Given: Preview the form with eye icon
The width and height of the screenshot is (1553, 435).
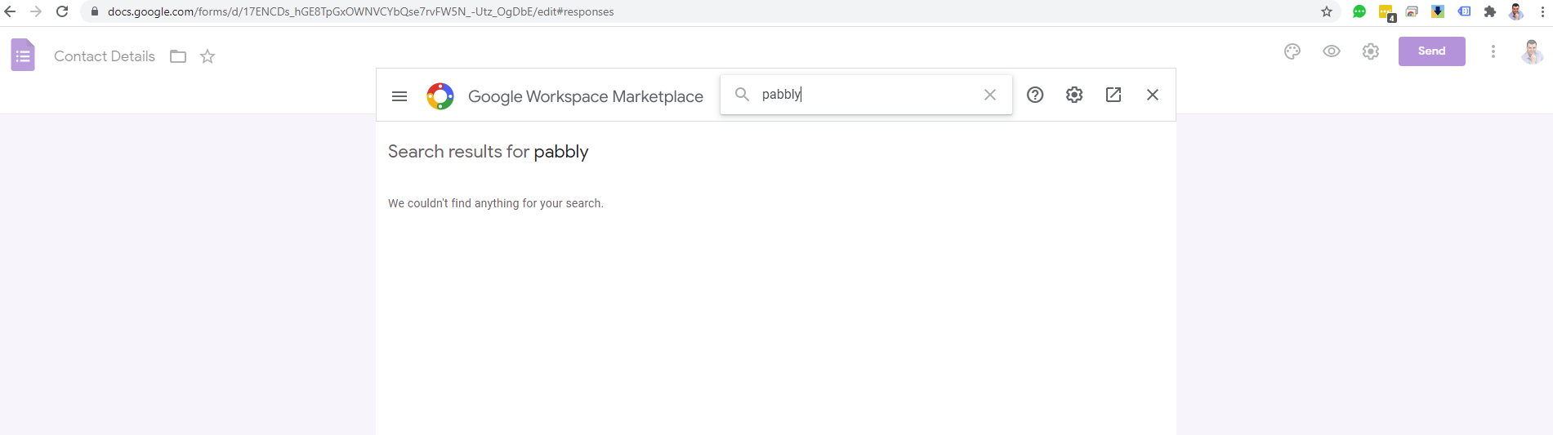Looking at the screenshot, I should pos(1332,51).
